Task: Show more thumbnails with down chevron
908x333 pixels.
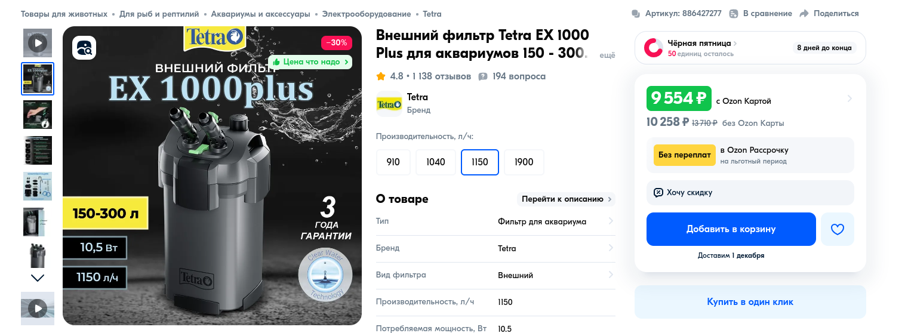Action: pos(38,278)
